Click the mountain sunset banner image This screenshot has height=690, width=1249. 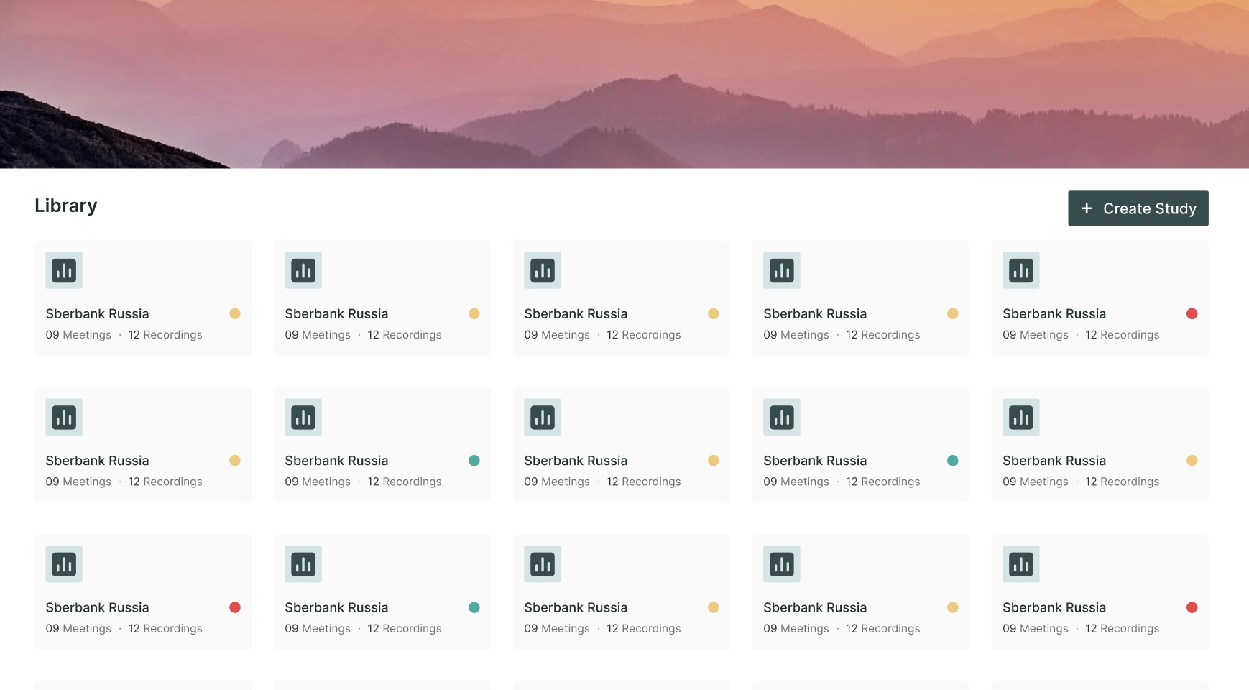coord(624,84)
